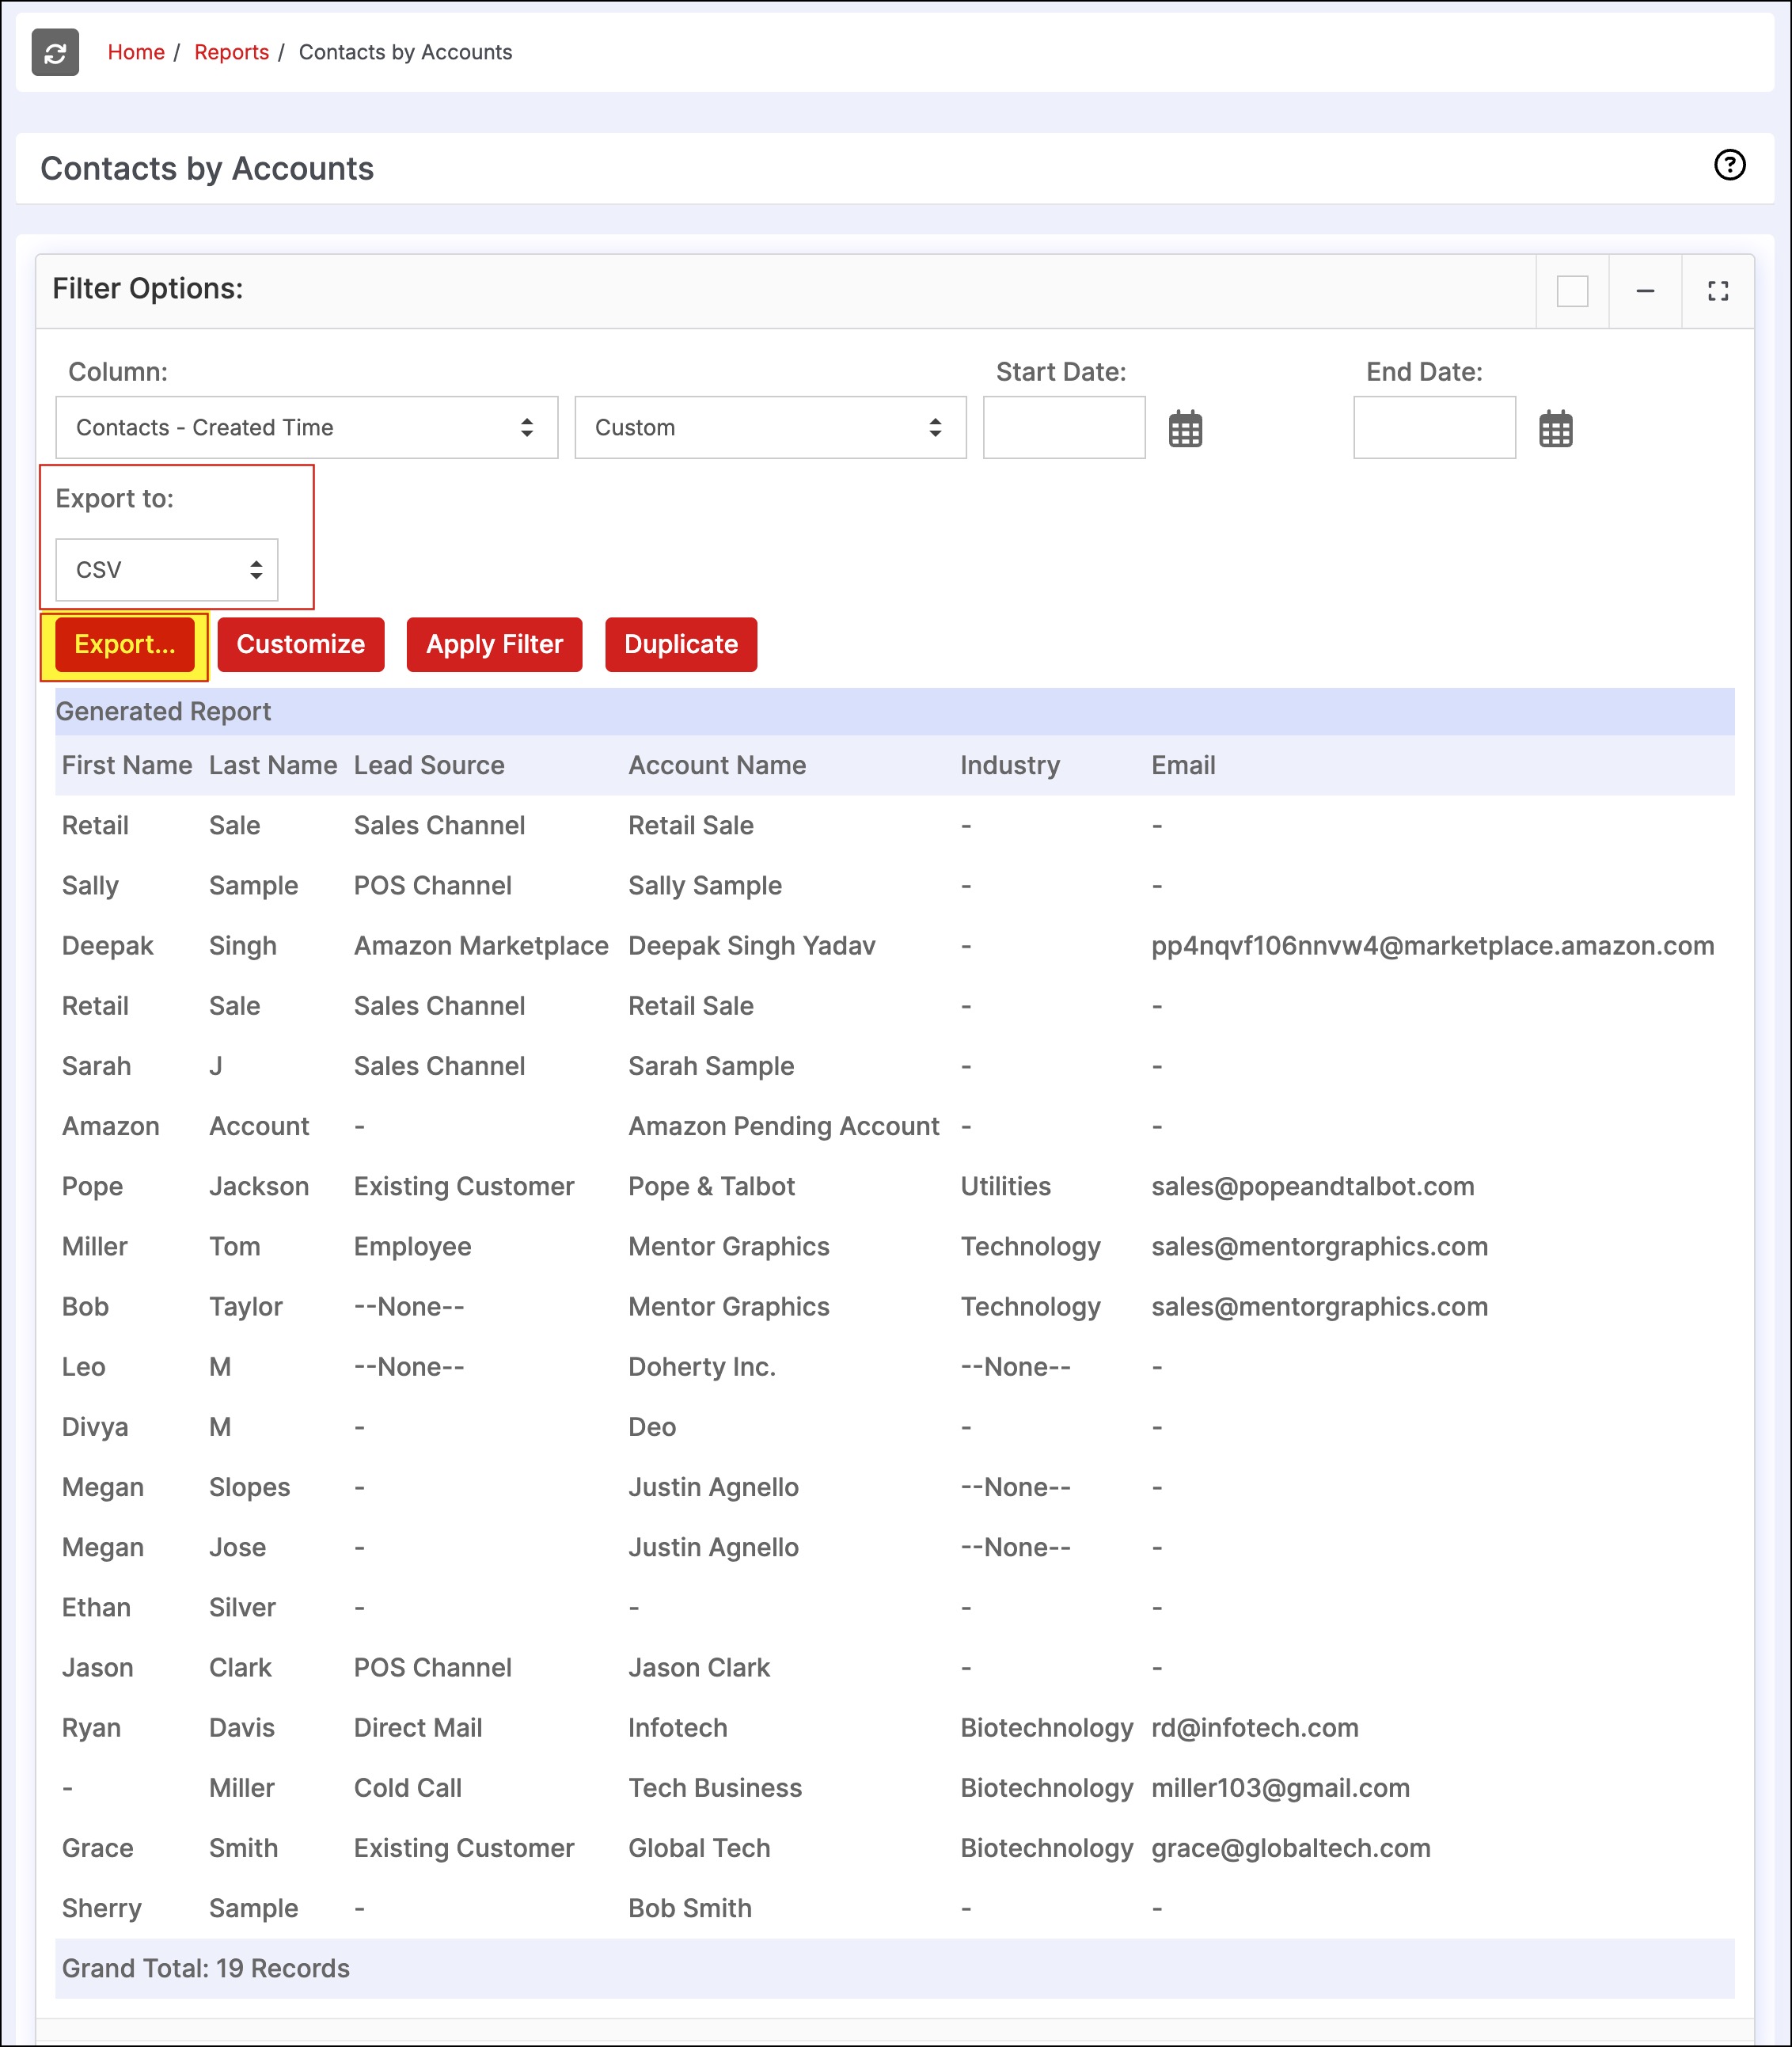Go to Home in the breadcrumb
The width and height of the screenshot is (1792, 2047).
click(x=136, y=52)
